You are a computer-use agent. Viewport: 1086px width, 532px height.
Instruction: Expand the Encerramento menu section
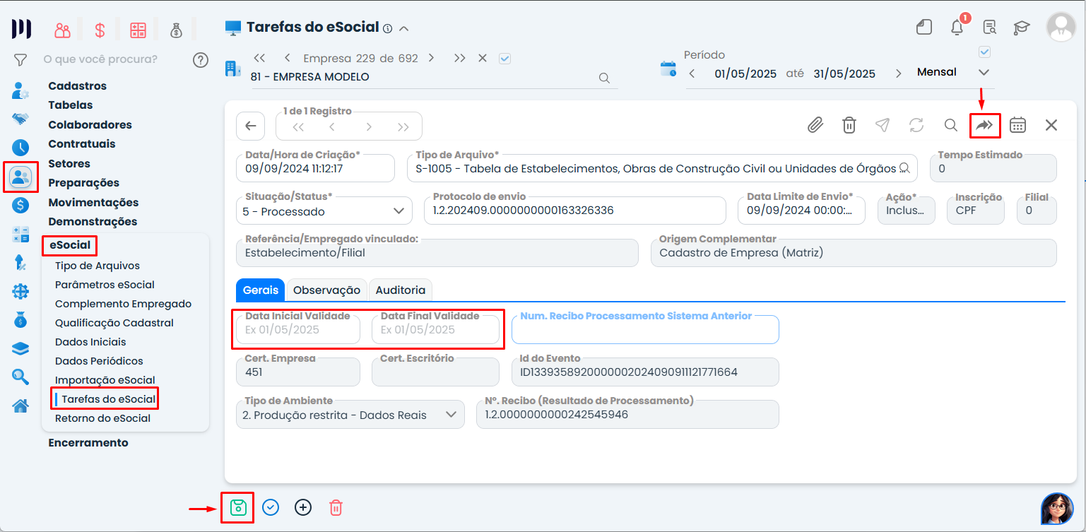tap(88, 443)
